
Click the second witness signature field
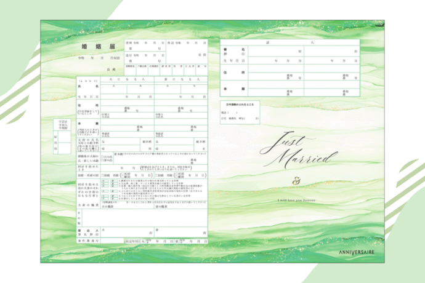332,51
